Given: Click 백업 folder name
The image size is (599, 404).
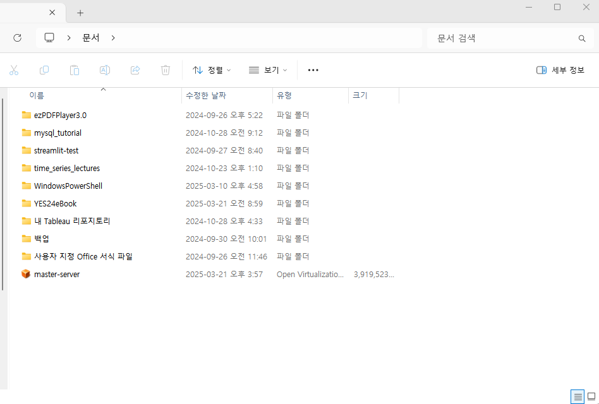Looking at the screenshot, I should pos(42,239).
